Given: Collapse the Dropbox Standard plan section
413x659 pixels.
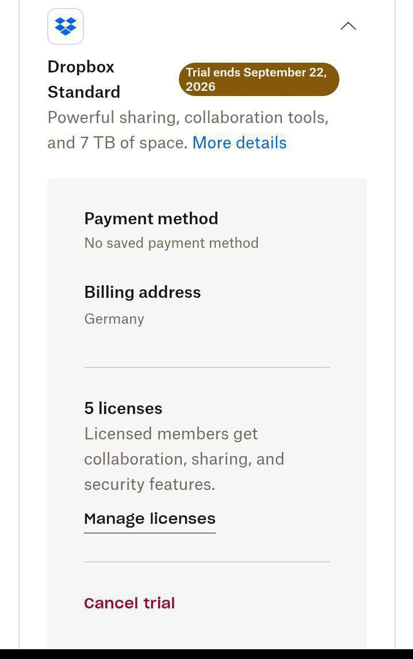Looking at the screenshot, I should 348,26.
